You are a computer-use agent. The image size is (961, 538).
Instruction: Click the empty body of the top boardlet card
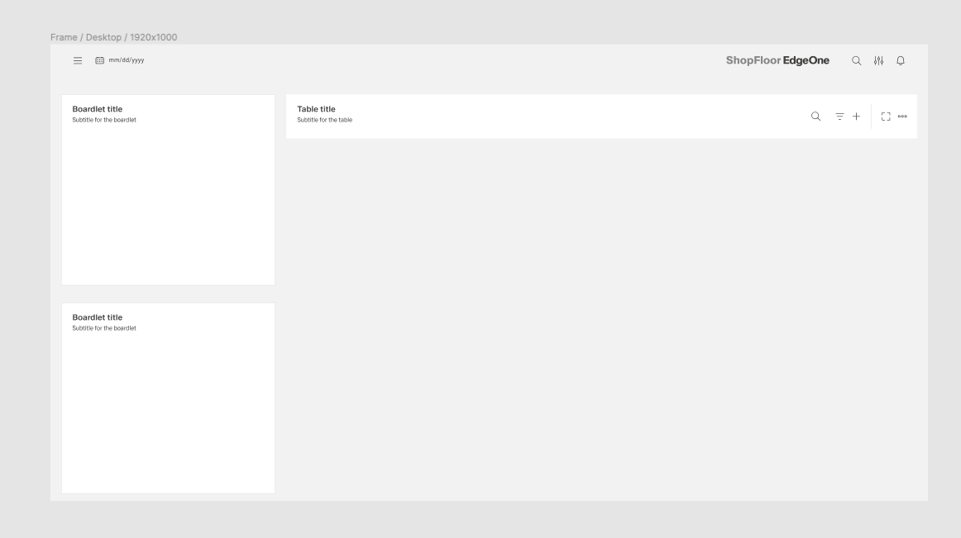168,207
